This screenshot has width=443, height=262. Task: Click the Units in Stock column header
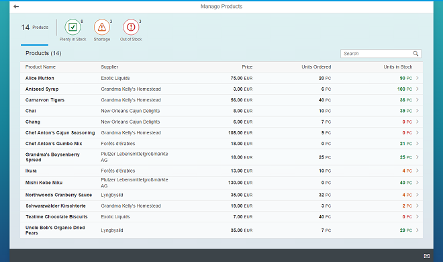pyautogui.click(x=398, y=67)
